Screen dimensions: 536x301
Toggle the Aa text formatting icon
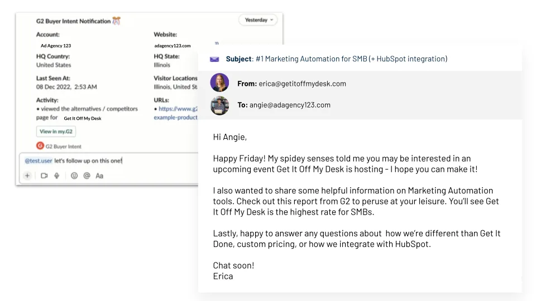99,176
